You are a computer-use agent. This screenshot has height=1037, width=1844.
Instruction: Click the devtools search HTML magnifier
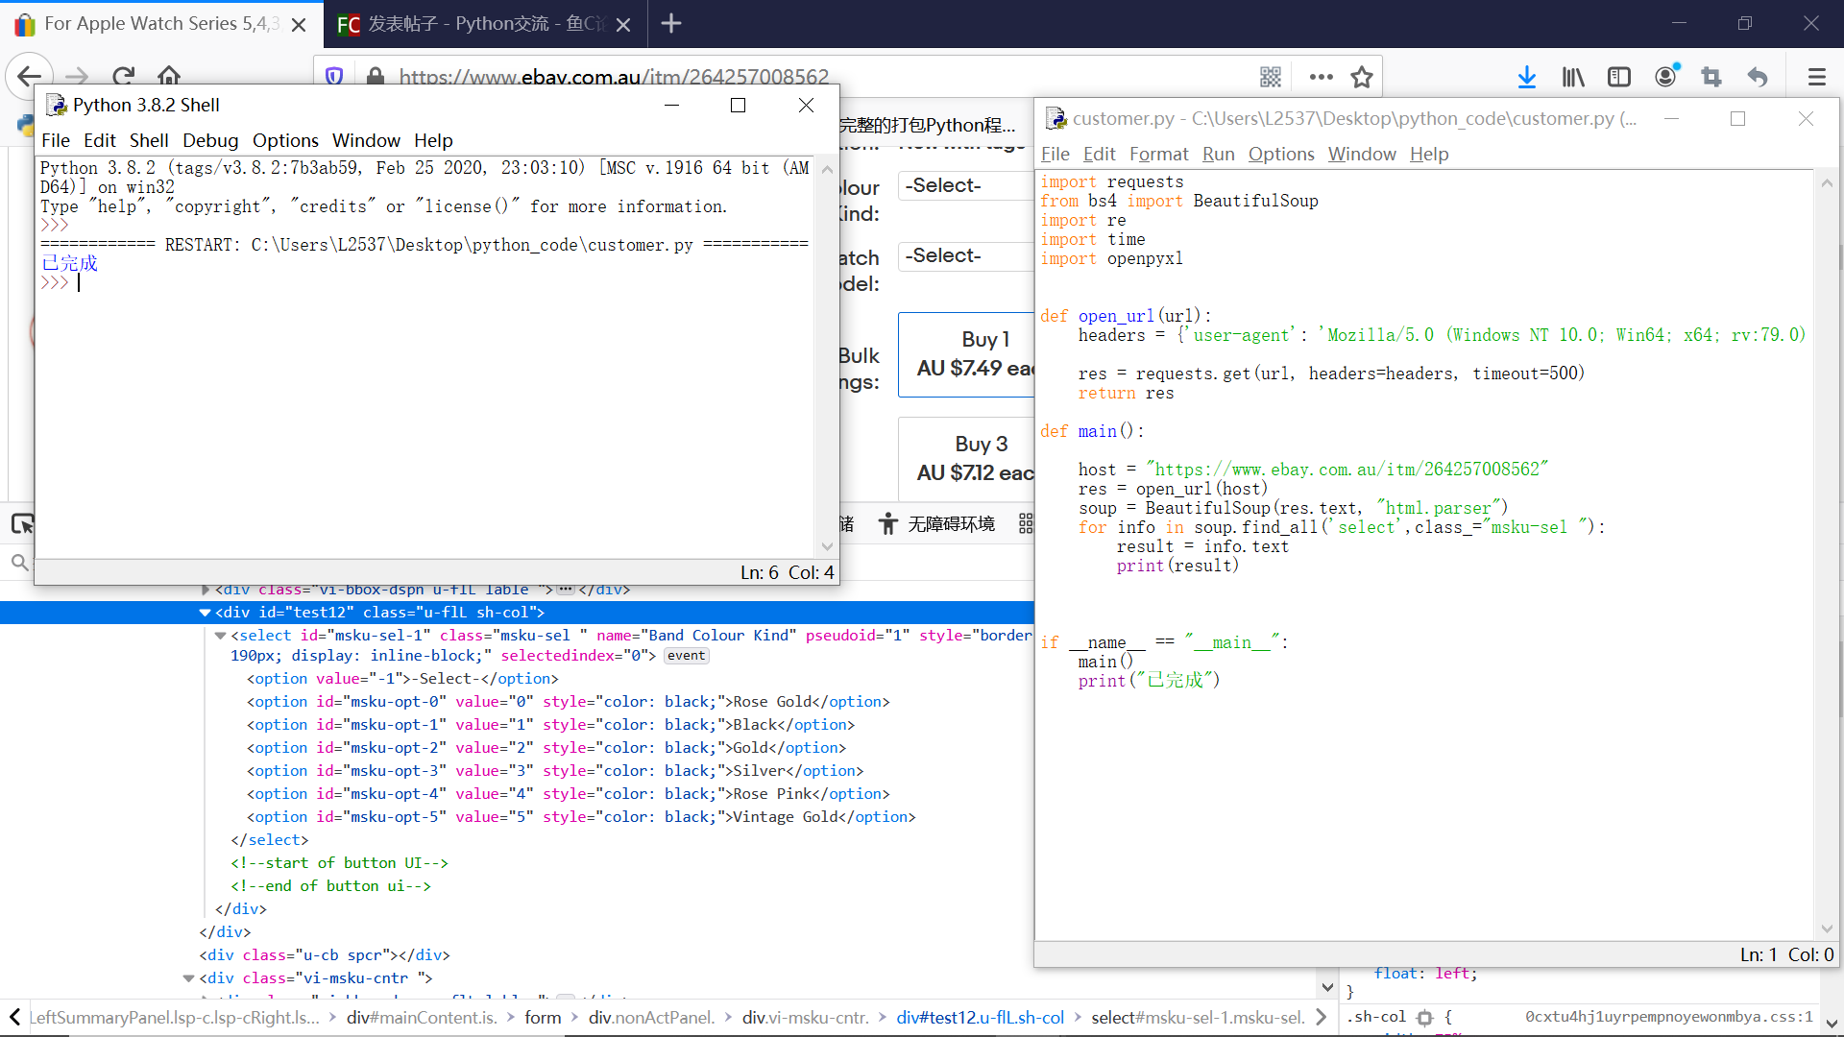[x=19, y=563]
